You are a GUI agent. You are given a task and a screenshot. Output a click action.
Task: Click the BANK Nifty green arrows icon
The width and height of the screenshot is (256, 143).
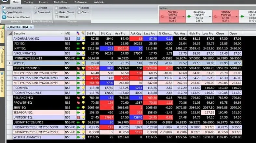click(189, 17)
